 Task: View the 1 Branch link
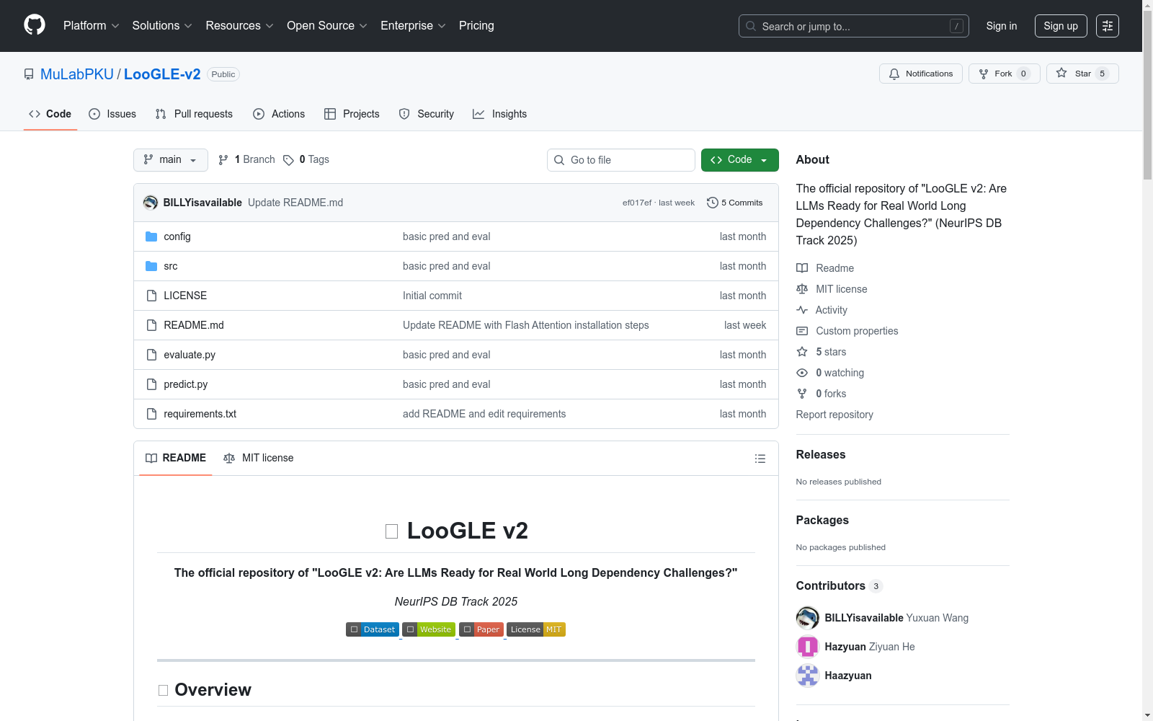click(x=246, y=159)
